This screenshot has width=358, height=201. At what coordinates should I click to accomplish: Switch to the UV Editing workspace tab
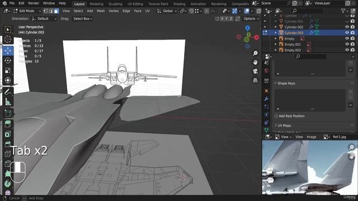point(135,4)
